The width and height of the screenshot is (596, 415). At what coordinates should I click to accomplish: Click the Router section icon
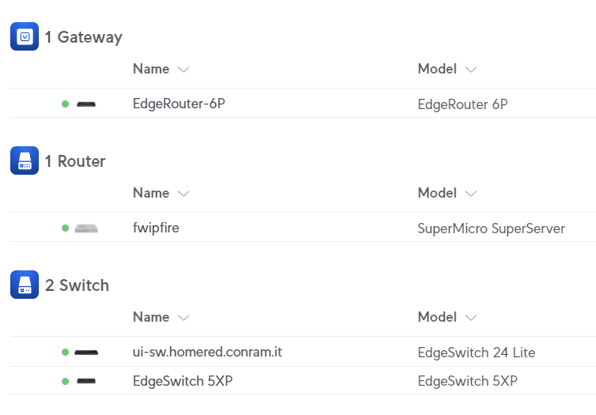click(x=25, y=160)
